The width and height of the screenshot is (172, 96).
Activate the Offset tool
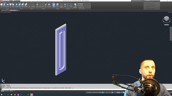(41, 5)
